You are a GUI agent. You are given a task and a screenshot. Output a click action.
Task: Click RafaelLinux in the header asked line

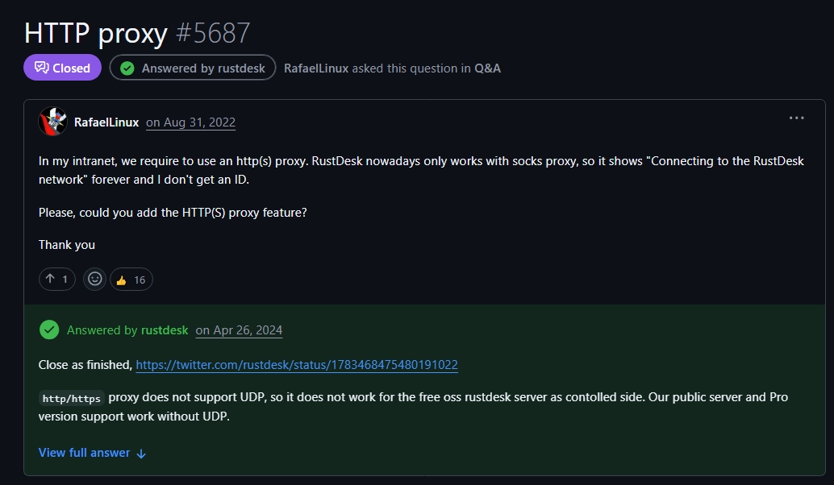[316, 68]
